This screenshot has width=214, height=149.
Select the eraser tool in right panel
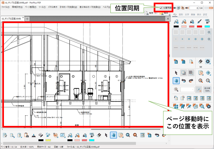200,61
